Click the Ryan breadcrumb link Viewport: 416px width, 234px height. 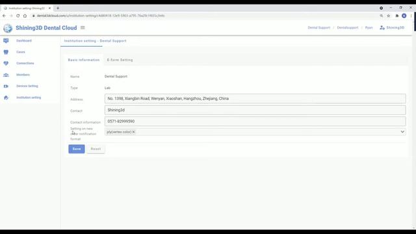(x=369, y=27)
